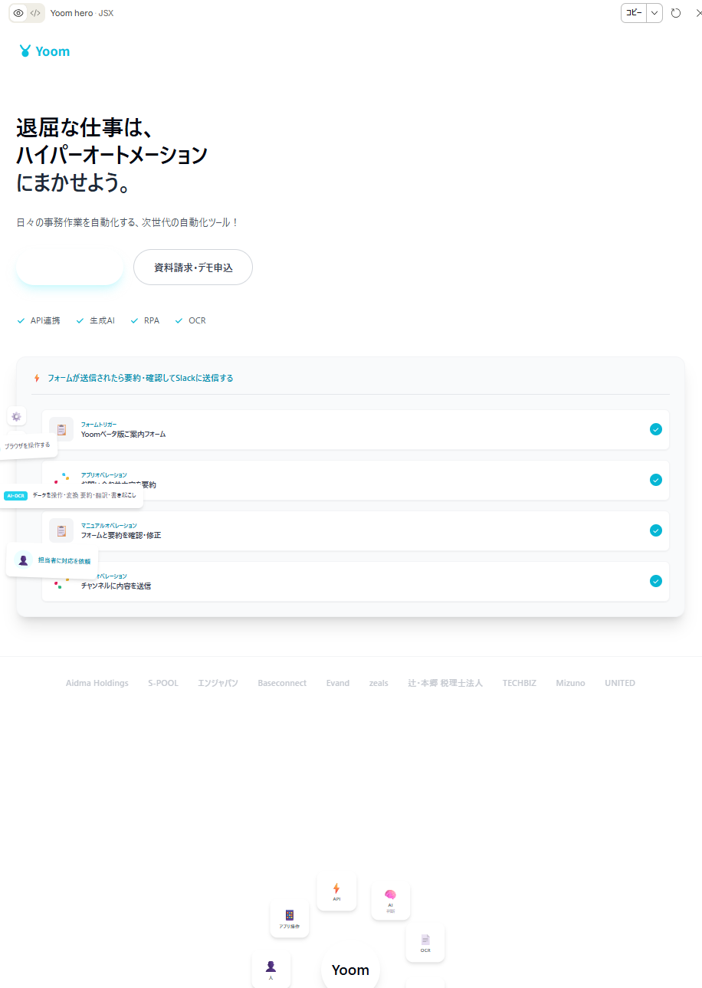Open the dropdown arrow beside コピー
Viewport: 702px width, 988px height.
click(x=654, y=13)
